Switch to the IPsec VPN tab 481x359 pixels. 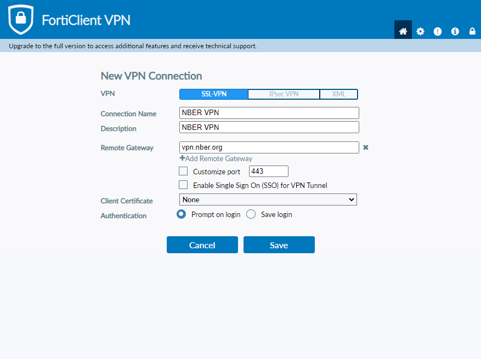284,94
